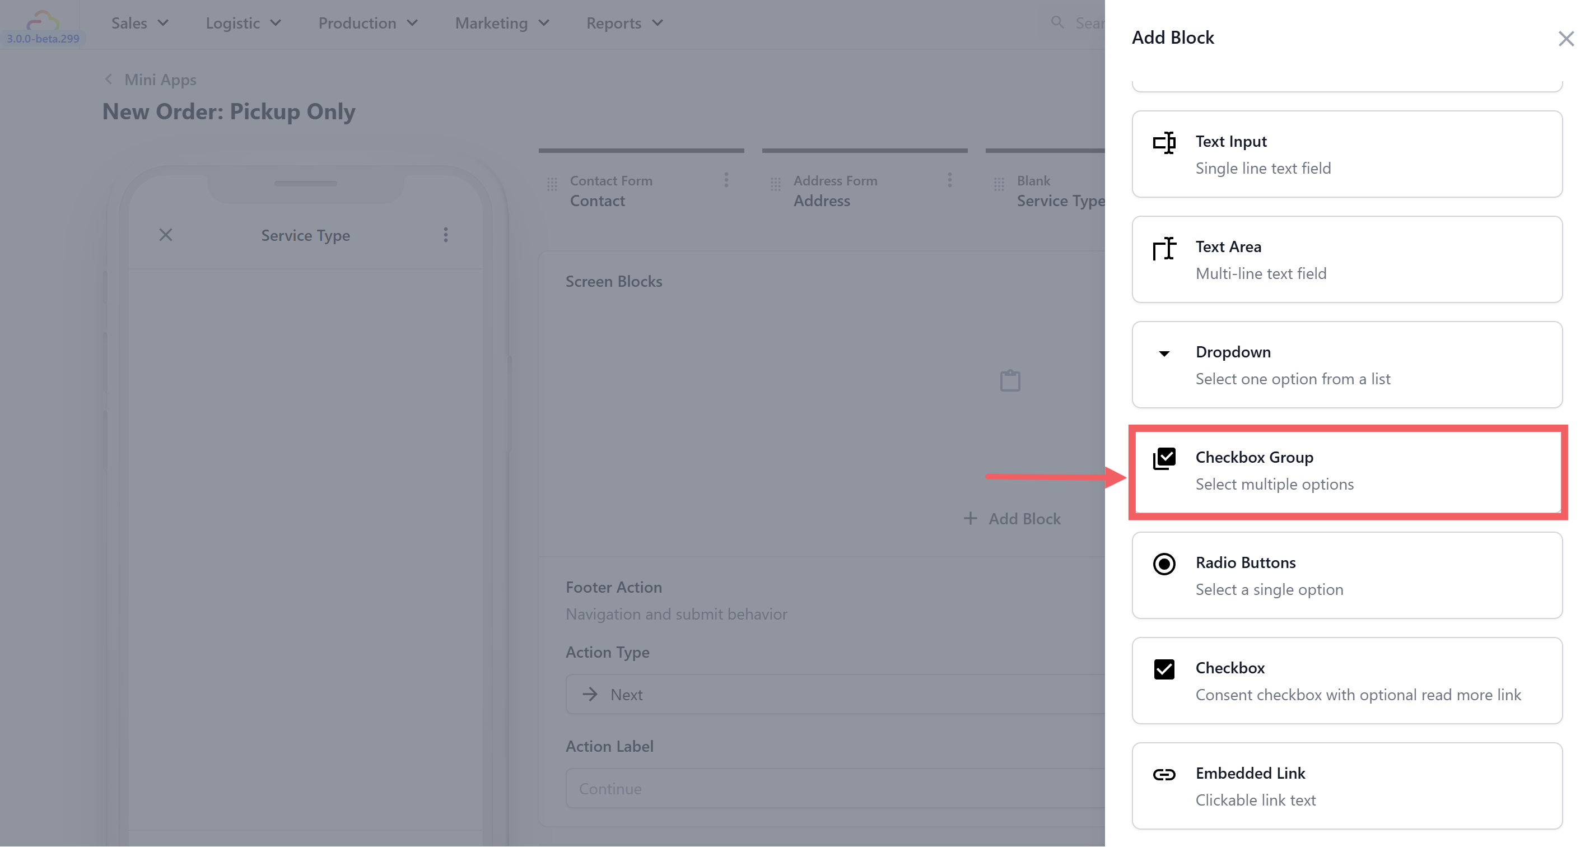The height and width of the screenshot is (847, 1585).
Task: Click the phone preview X icon
Action: pyautogui.click(x=166, y=235)
